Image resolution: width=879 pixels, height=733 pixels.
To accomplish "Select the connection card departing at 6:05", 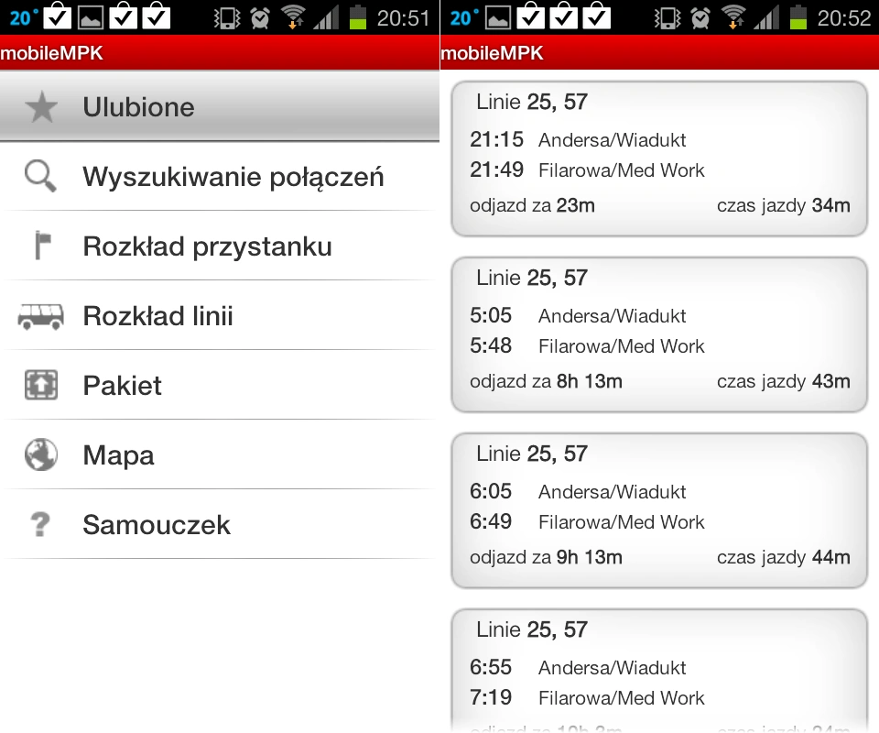I will 659,510.
